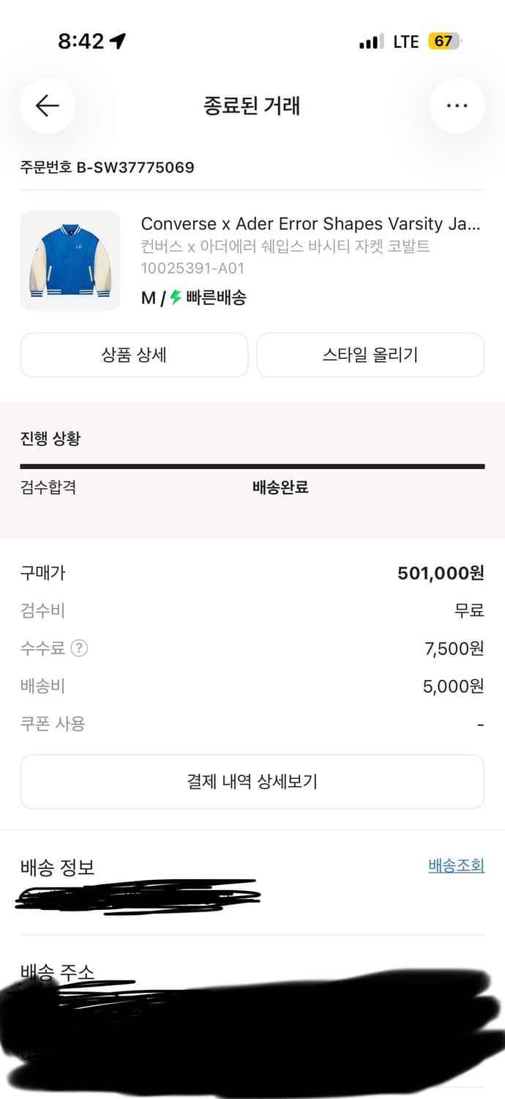Tap the Converse x Ader Error product title
This screenshot has height=1099, width=505.
click(x=311, y=224)
